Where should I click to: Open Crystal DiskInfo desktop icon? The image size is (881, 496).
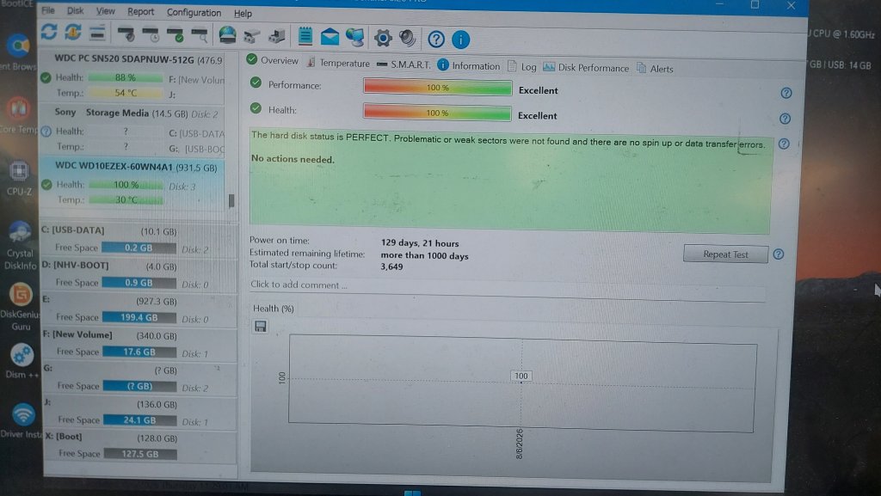[21, 245]
